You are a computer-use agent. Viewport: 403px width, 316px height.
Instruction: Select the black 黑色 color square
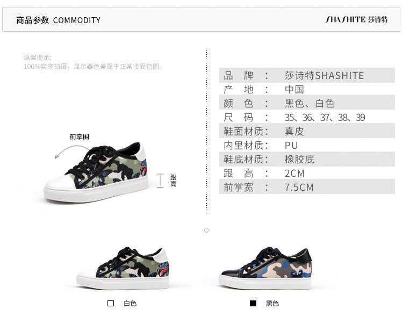tap(253, 304)
